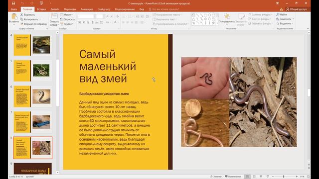Open Заливка фигуры shape fill
Viewport: 319px width, 179px height.
pyautogui.click(x=260, y=14)
